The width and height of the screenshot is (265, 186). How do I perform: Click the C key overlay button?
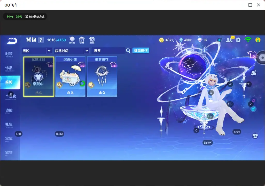coord(196,130)
